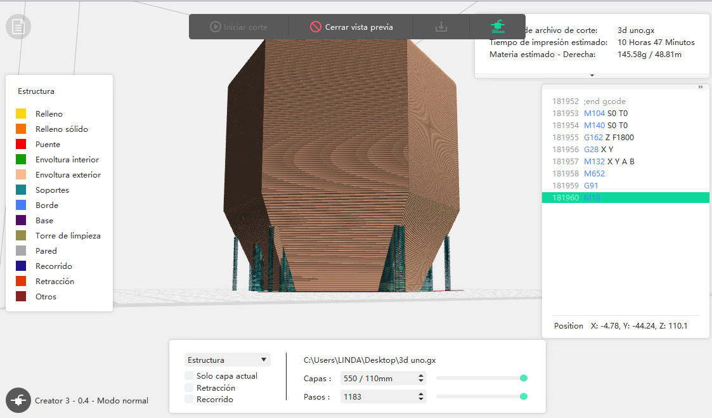
Task: Select gcode line 181958 M652
Action: tap(626, 174)
